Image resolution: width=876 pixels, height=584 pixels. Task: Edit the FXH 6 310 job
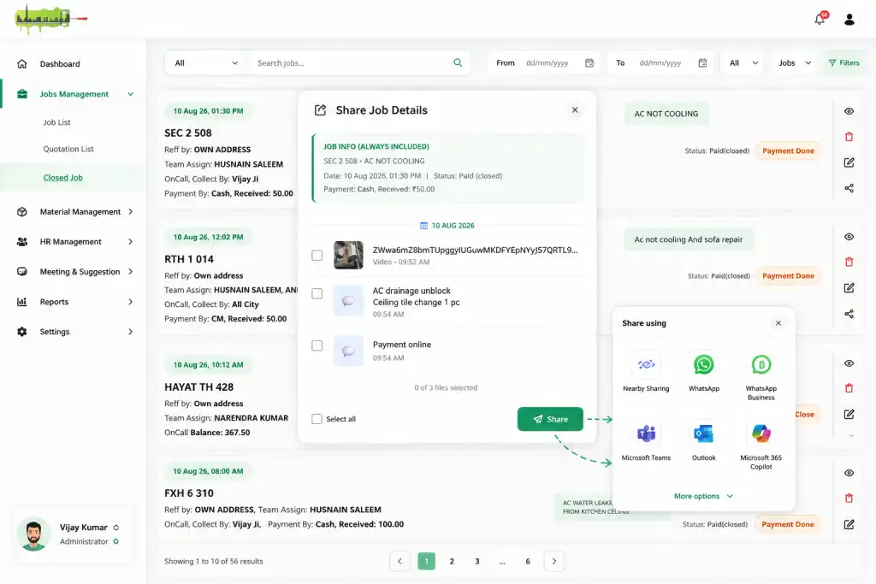click(x=849, y=524)
